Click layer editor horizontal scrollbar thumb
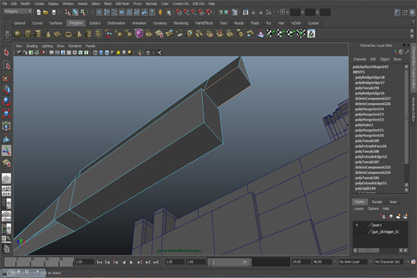The image size is (417, 278). click(x=368, y=251)
